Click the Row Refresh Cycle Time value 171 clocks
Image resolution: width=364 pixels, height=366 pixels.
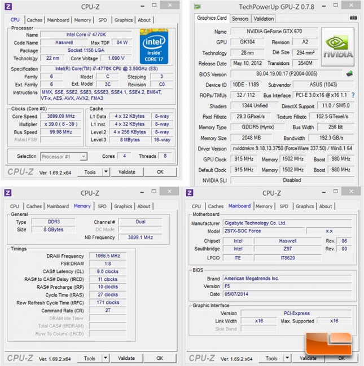(x=108, y=302)
